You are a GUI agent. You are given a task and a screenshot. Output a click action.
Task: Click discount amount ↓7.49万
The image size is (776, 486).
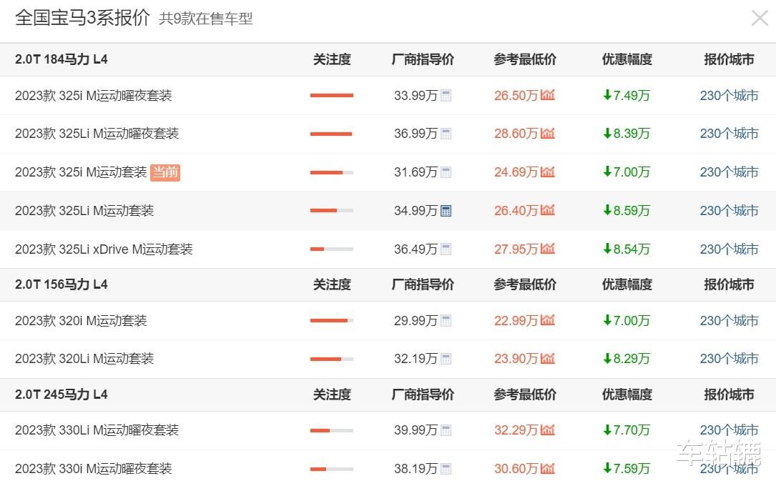pyautogui.click(x=627, y=96)
